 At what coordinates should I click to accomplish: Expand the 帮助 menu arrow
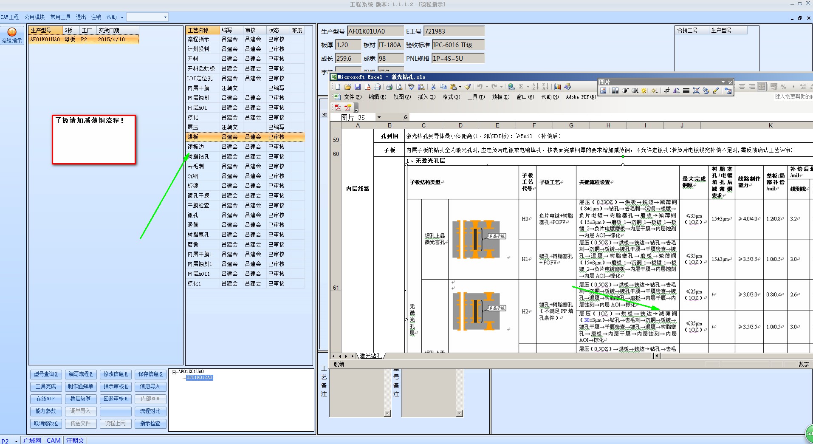[122, 17]
